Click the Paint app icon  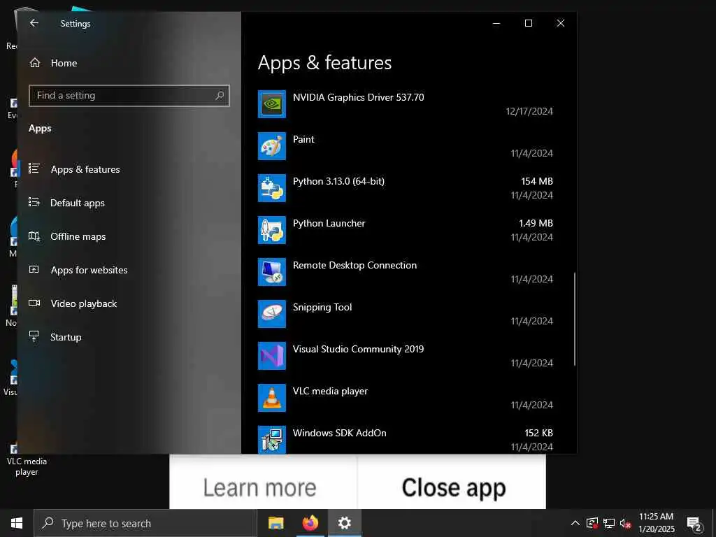[x=272, y=146]
